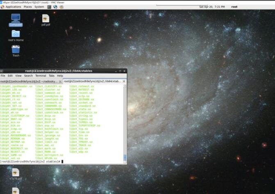Click the root user label in panel

point(234,7)
